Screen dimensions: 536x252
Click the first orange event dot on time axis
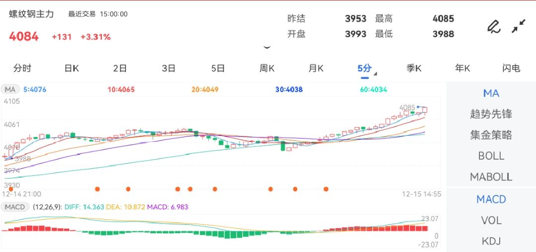pyautogui.click(x=10, y=189)
